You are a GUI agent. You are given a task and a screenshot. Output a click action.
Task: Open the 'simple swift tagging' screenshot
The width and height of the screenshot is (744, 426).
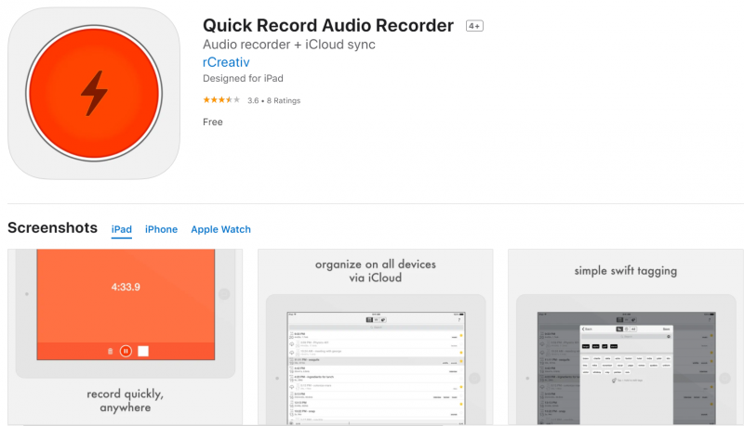(x=626, y=337)
